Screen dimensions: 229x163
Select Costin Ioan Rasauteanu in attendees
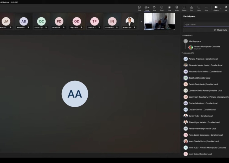(x=205, y=97)
